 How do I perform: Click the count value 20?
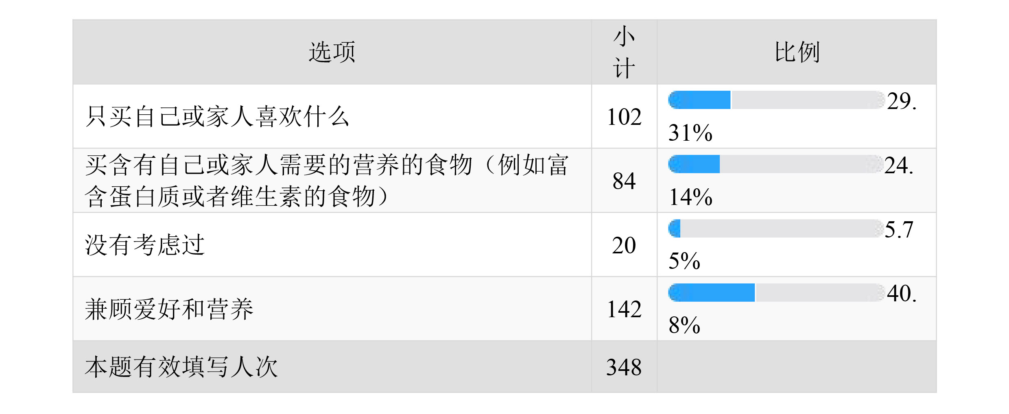624,245
